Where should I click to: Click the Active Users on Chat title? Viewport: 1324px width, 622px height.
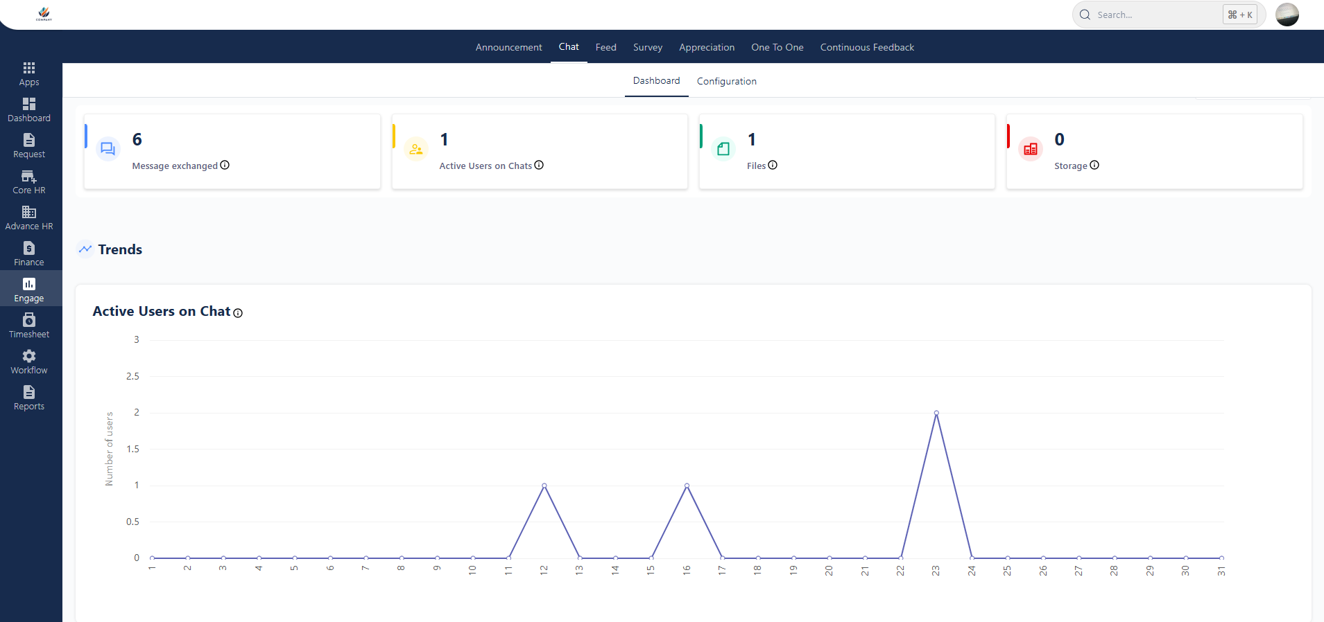coord(162,312)
